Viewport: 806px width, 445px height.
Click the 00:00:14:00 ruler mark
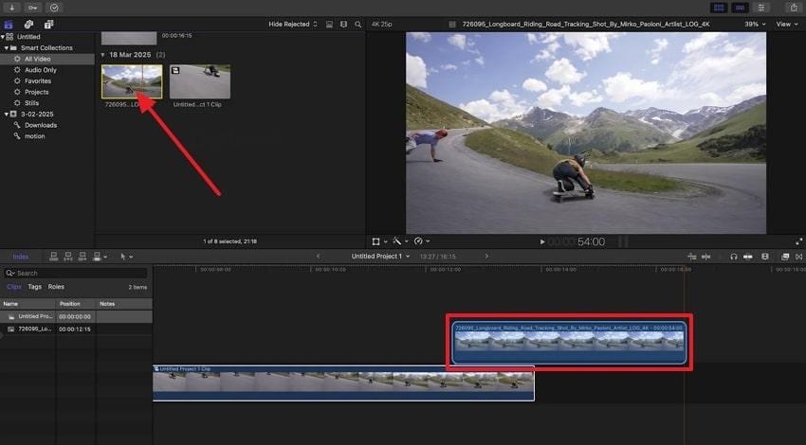pyautogui.click(x=559, y=269)
